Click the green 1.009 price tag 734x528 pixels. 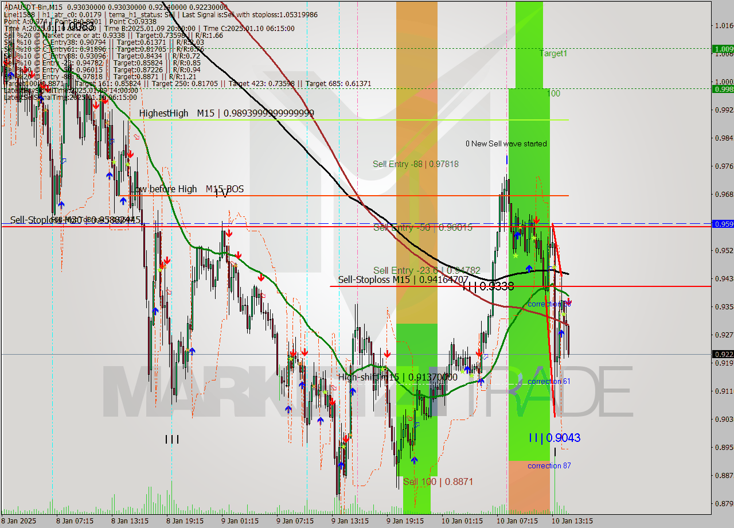click(723, 49)
